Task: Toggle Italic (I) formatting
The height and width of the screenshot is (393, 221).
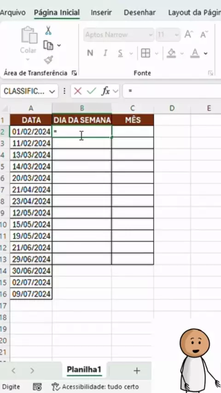Action: coord(105,53)
